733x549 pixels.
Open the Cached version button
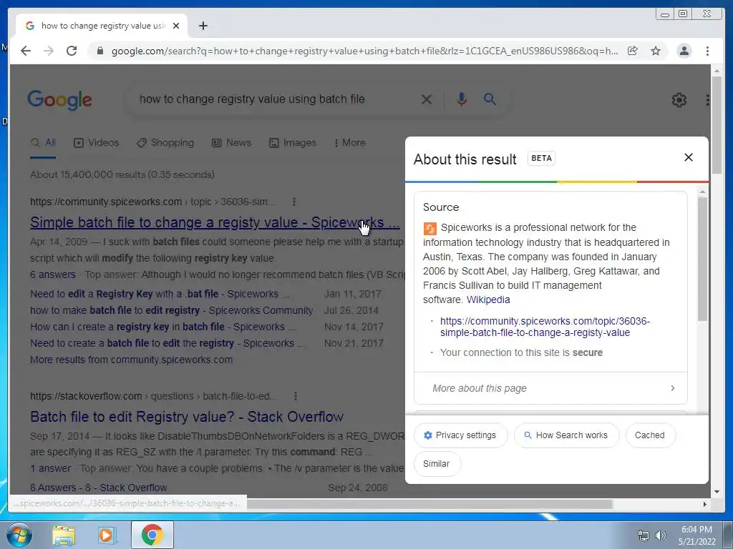tap(650, 435)
